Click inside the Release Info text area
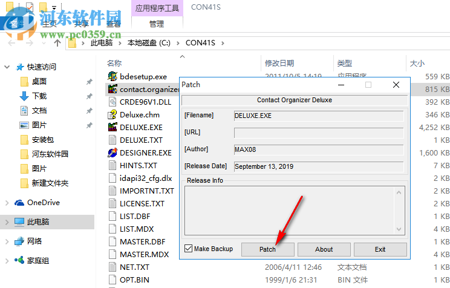This screenshot has height=288, width=450. click(x=290, y=211)
